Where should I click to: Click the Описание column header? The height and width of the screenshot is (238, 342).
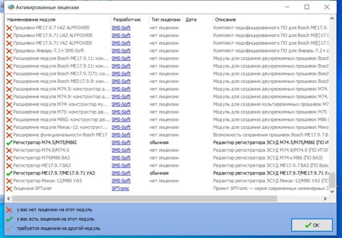point(271,20)
